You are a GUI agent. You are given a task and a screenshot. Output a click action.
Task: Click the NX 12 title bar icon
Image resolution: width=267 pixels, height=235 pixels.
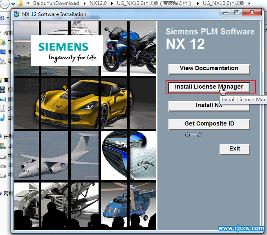click(16, 14)
